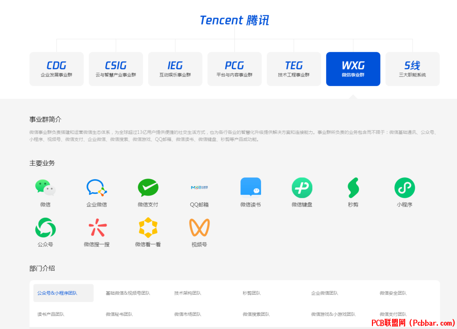Select the CSIG 云与智慧产业事业群 tab
Screen dimensions: 457x329
pos(116,69)
